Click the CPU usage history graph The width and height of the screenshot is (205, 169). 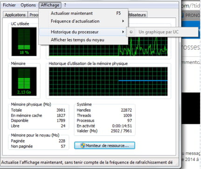pyautogui.click(x=108, y=50)
